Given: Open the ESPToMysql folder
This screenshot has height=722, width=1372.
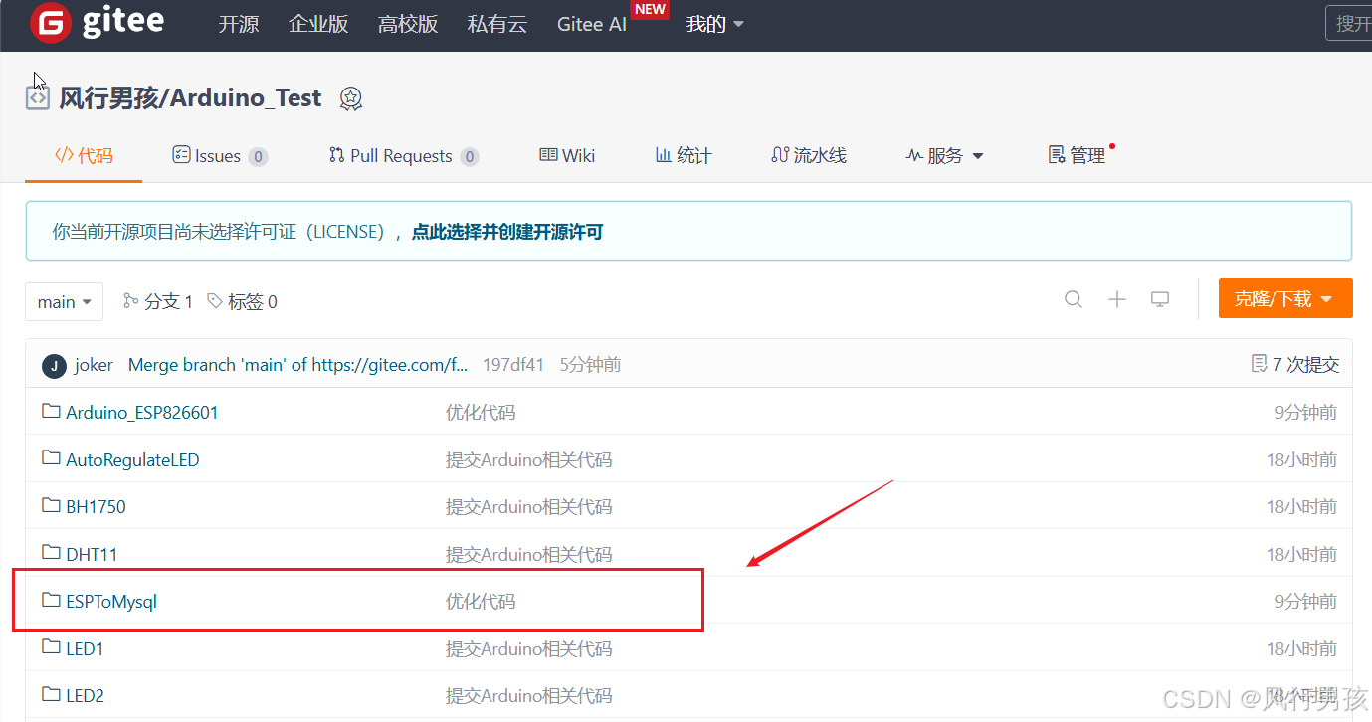Looking at the screenshot, I should [111, 601].
